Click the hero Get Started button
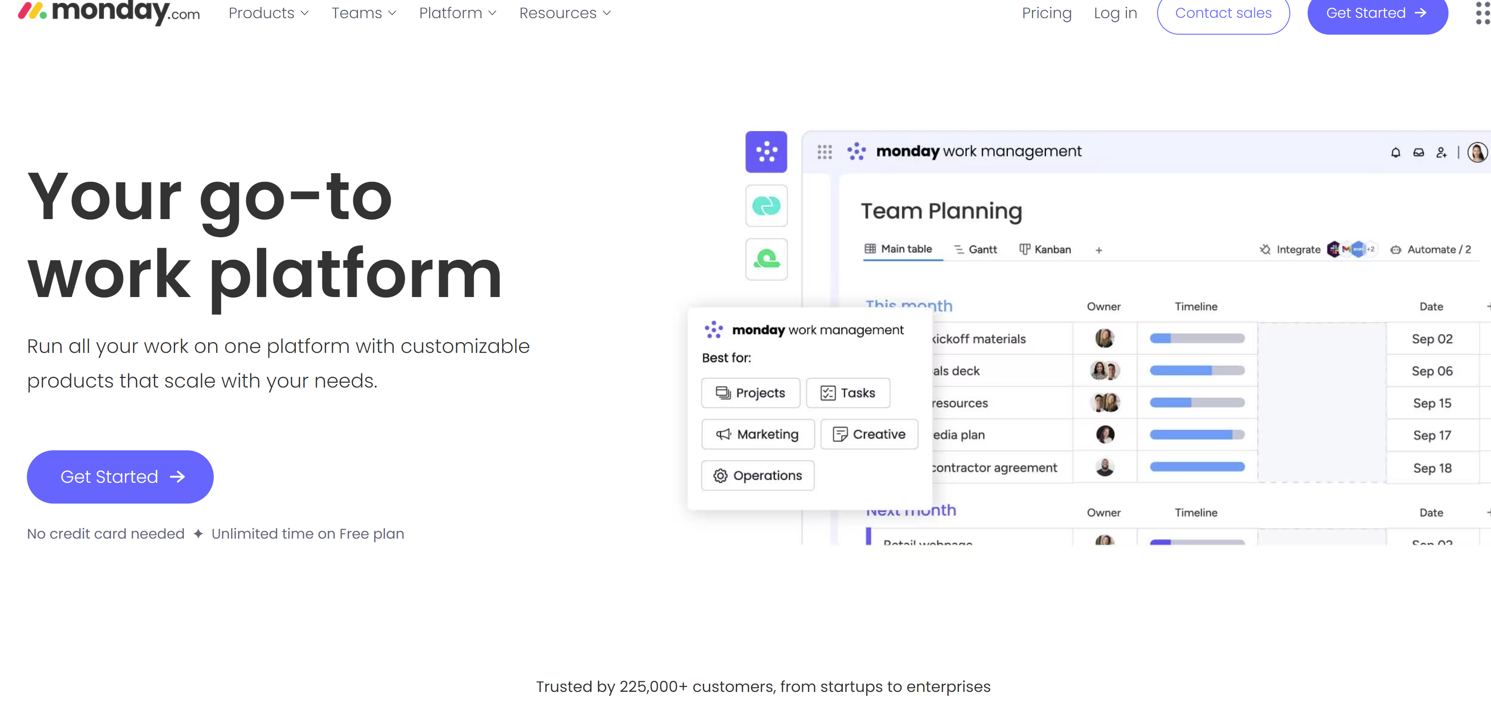The image size is (1491, 727). tap(121, 477)
